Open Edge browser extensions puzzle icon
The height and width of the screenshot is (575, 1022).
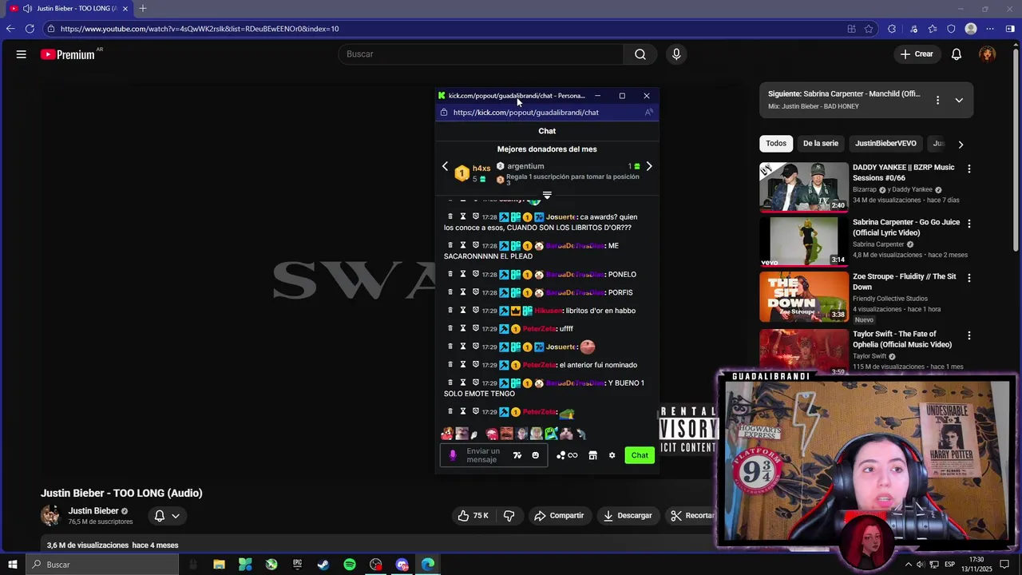[x=892, y=29]
